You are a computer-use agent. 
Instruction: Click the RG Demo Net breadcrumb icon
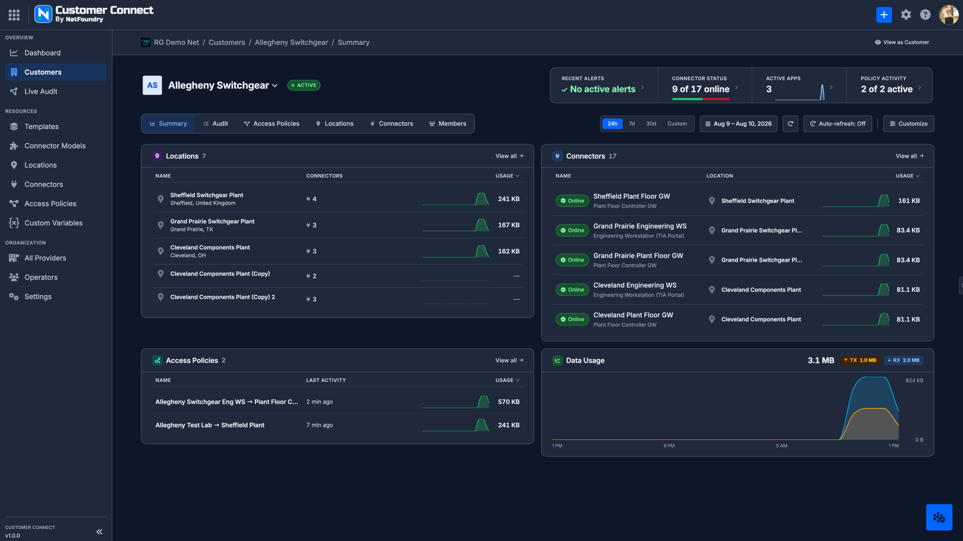(146, 42)
